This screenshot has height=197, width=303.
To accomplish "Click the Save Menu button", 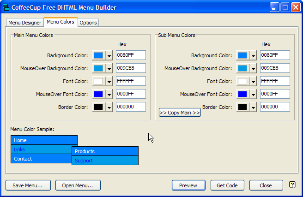I will (x=28, y=185).
